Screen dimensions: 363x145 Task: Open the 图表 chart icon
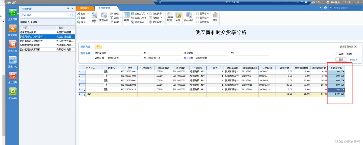(215, 16)
